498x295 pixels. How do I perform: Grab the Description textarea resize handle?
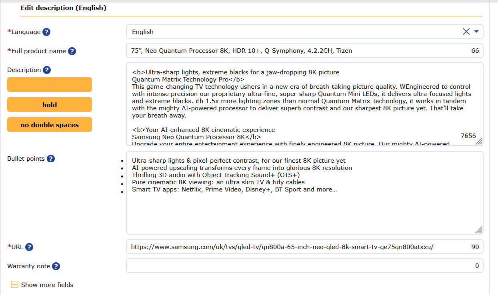click(479, 141)
